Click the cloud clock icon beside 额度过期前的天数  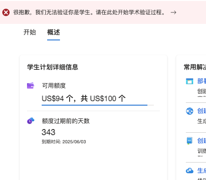click(x=31, y=121)
